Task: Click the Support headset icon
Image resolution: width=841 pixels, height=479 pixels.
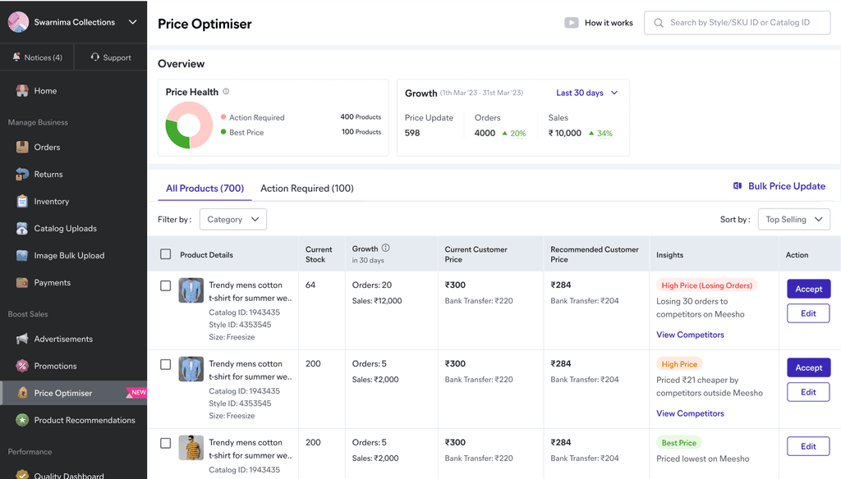Action: [95, 57]
